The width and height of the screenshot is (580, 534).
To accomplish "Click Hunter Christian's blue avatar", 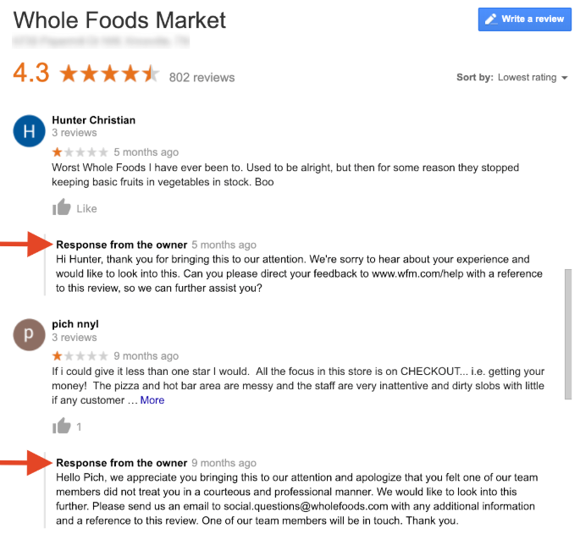I will pos(29,130).
